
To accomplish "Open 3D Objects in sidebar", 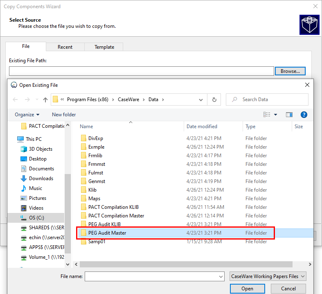I will (36, 149).
